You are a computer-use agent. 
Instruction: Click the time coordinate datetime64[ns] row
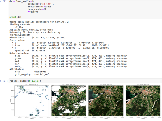[x=63, y=45]
